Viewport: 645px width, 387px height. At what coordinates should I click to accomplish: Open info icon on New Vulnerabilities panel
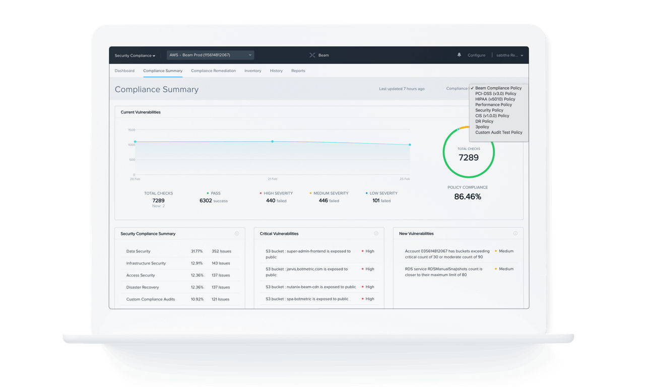click(515, 234)
